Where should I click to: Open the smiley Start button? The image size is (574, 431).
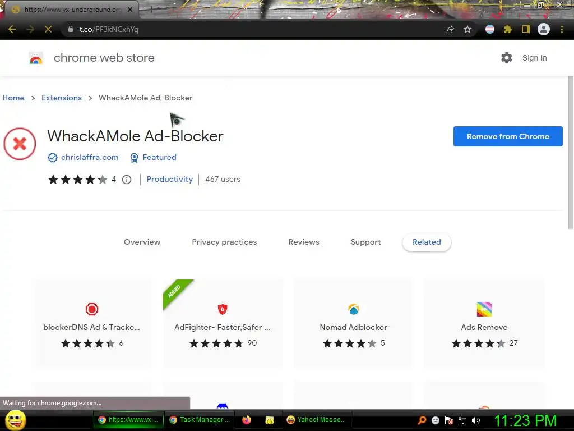[16, 420]
